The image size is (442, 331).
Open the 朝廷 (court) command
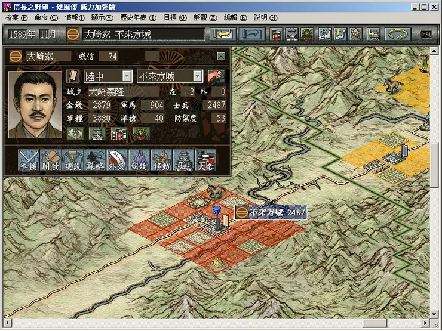139,160
